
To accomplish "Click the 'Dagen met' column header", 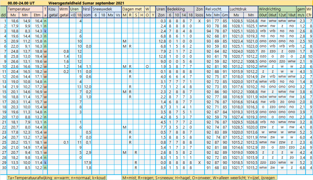I will point(132,8).
